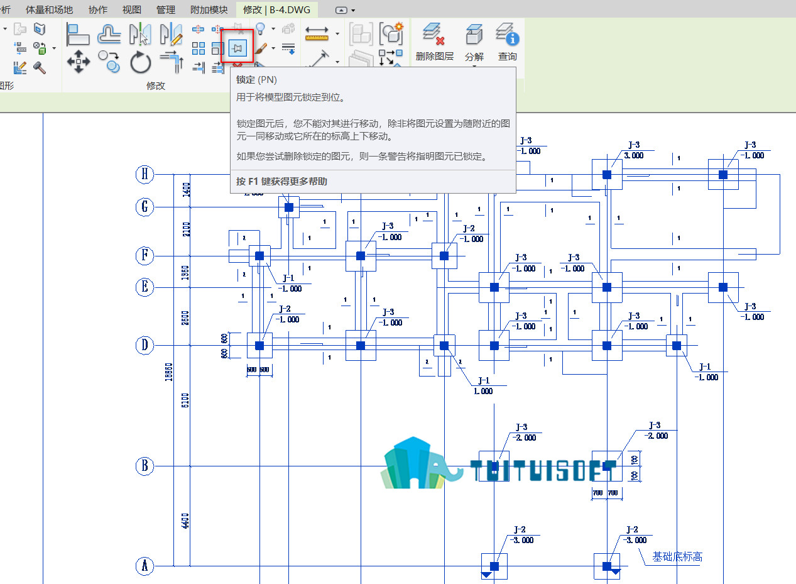Select the hammer Demolish tool
This screenshot has width=796, height=584.
(40, 67)
